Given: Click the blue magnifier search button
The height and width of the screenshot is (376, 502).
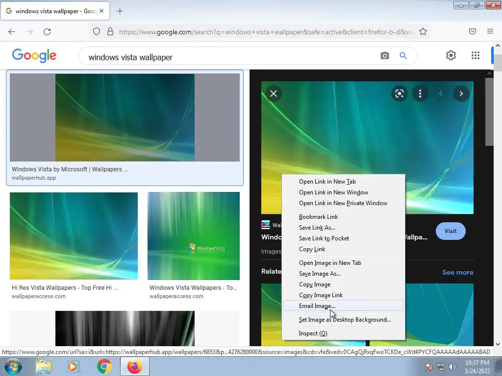Looking at the screenshot, I should point(403,56).
